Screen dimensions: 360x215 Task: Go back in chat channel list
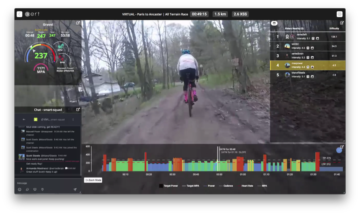[x=24, y=119]
